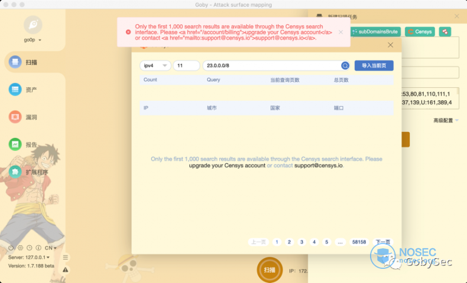467x283 pixels.
Task: Go to page 2 in pagination
Action: click(x=289, y=242)
